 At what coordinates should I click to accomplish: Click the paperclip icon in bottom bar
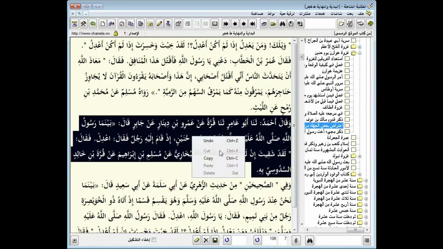tap(296, 240)
